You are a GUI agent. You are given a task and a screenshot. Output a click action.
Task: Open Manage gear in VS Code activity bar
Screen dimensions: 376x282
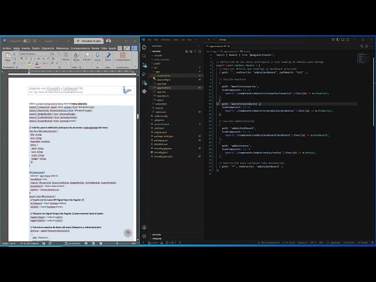144,236
